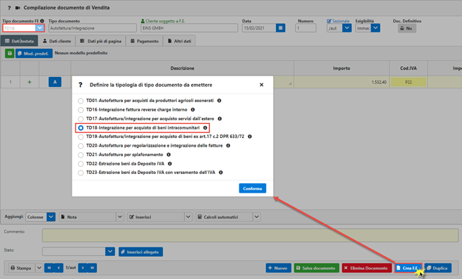Click Salva documento button
The width and height of the screenshot is (462, 279).
pos(317,267)
